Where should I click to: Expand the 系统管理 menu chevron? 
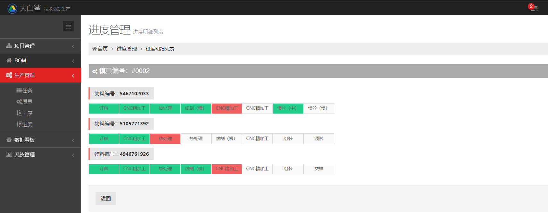click(73, 155)
